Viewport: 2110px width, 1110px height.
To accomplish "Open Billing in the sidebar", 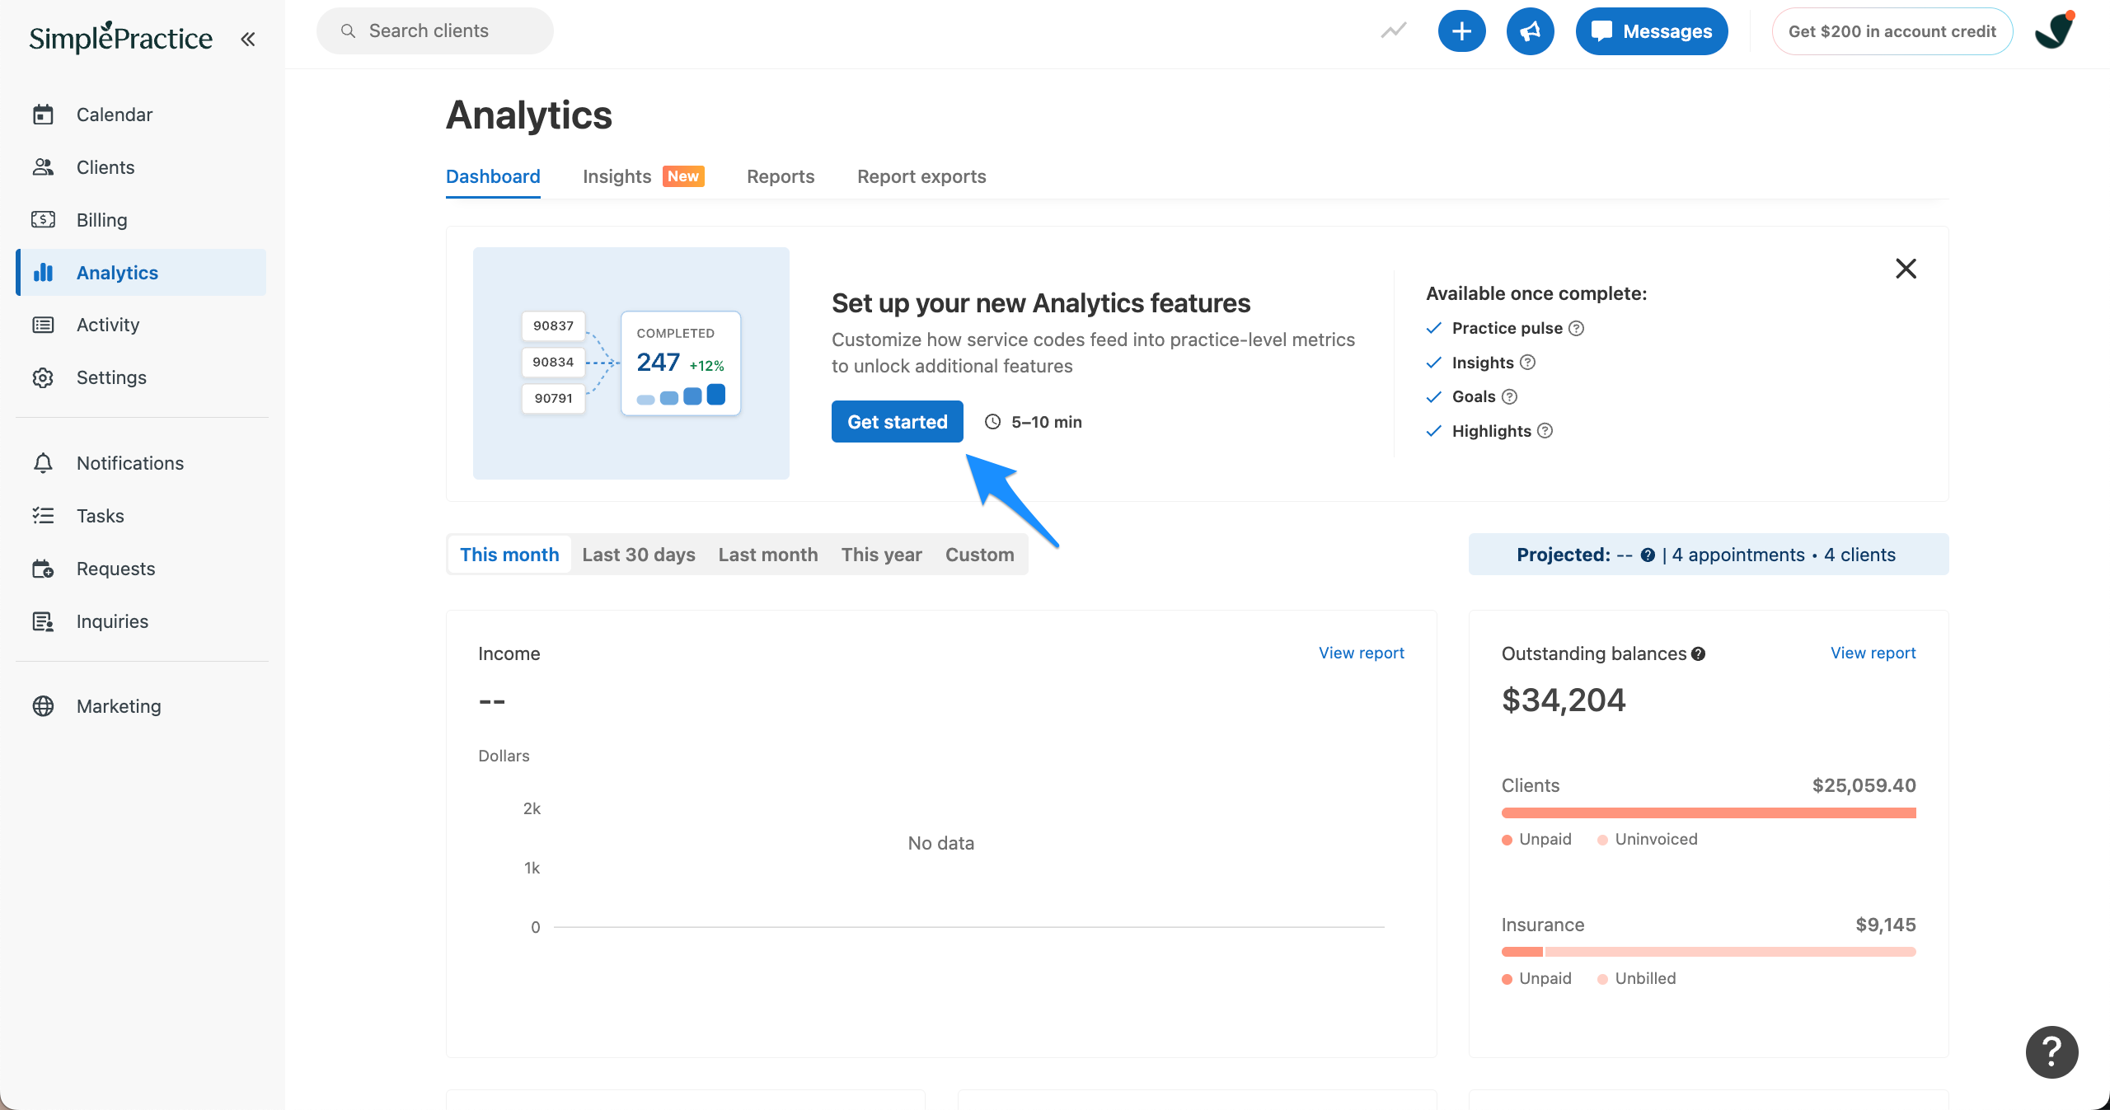I will tap(141, 220).
